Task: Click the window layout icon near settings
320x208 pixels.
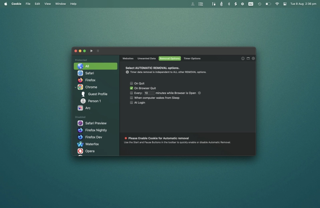Action: [248, 58]
